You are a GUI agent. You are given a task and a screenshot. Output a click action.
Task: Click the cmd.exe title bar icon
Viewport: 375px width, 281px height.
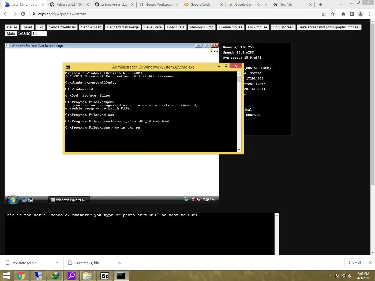[x=68, y=67]
